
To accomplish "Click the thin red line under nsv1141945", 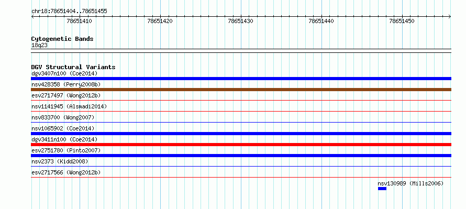I will tap(241, 112).
